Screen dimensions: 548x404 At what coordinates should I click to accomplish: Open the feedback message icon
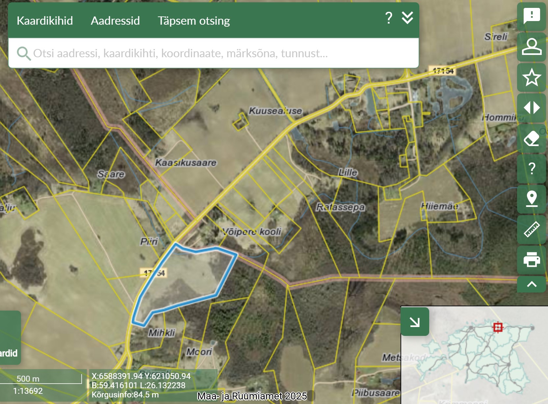pyautogui.click(x=532, y=16)
